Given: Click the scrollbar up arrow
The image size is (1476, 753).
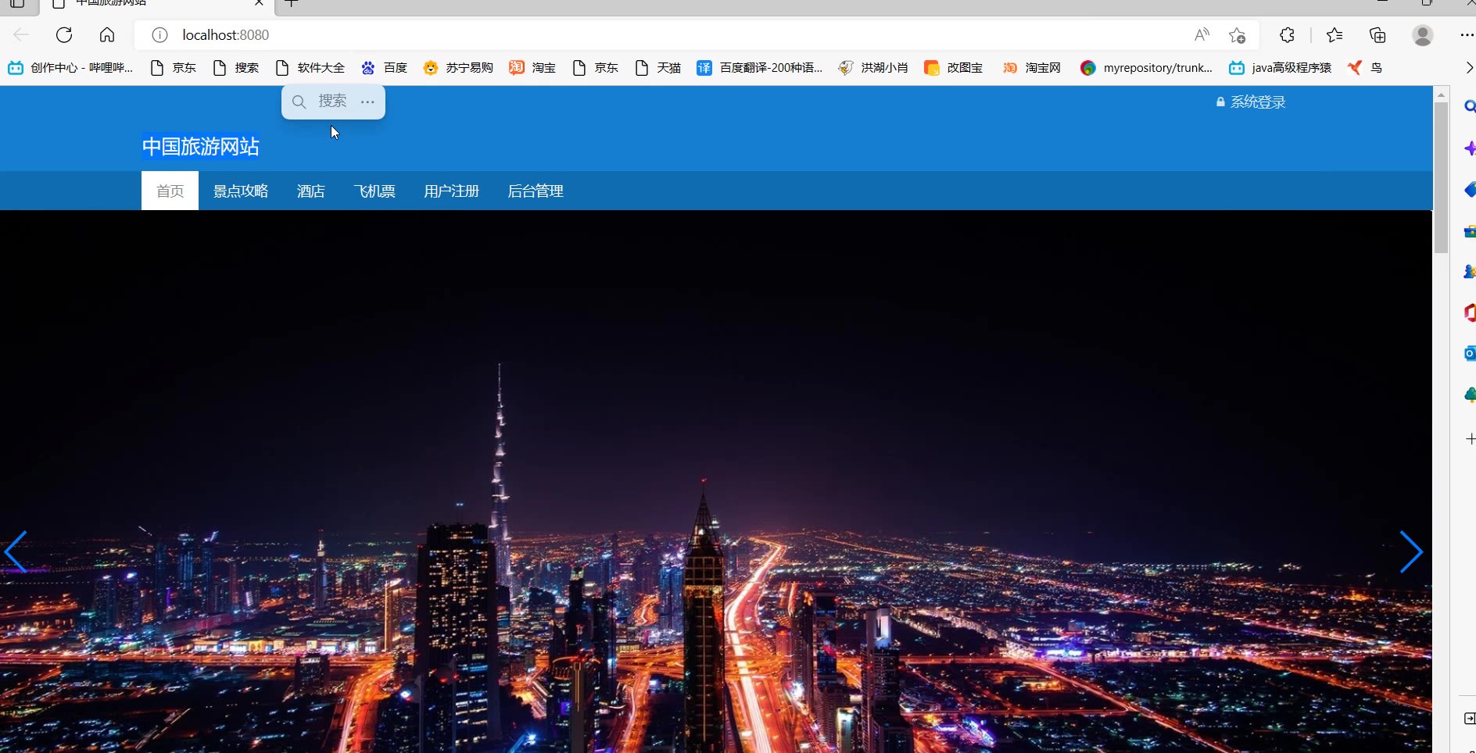Looking at the screenshot, I should click(x=1441, y=95).
